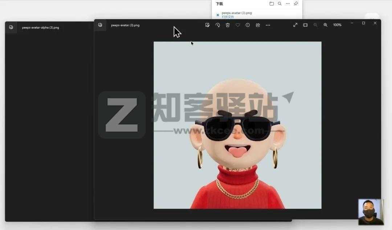Click the 100% zoom level indicator
The width and height of the screenshot is (392, 230).
pos(337,25)
